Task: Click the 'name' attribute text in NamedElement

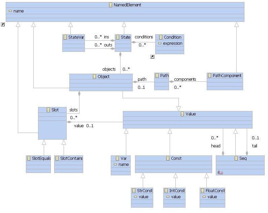Action: 19,11
